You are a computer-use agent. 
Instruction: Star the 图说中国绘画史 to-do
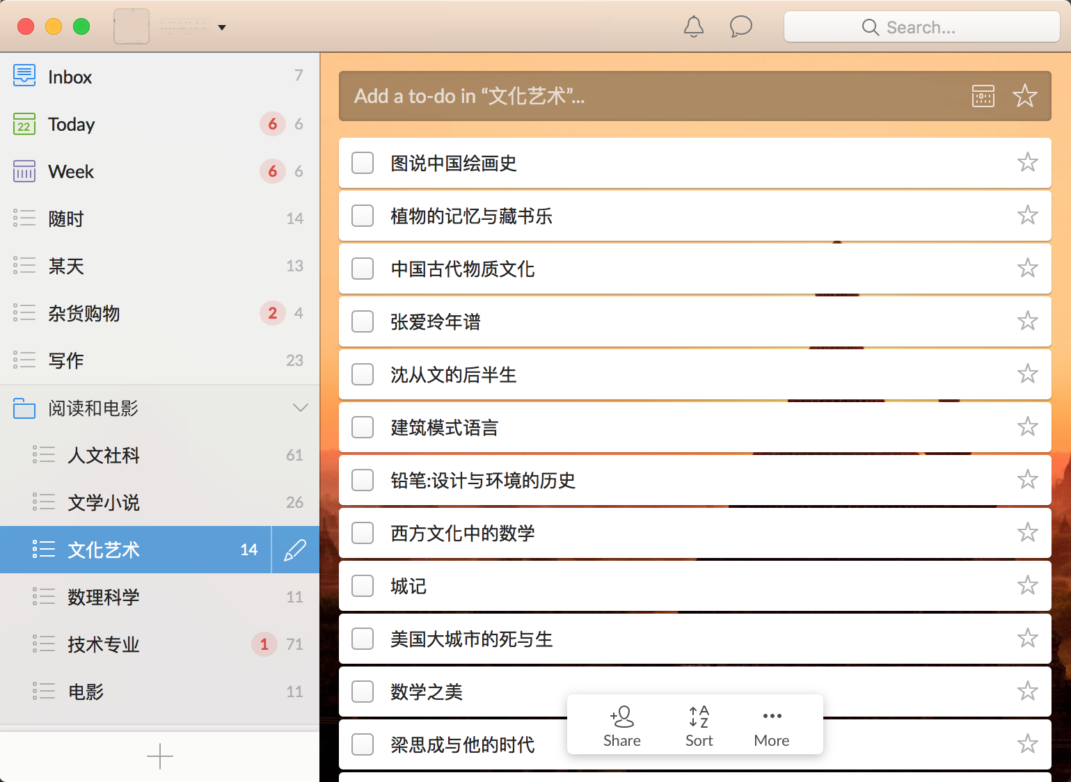point(1028,163)
